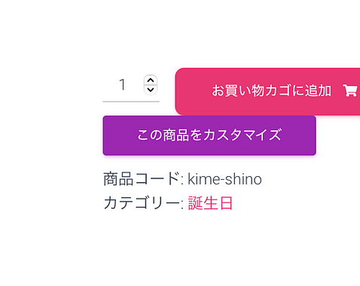Tap the upward chevron of quantity spinner
Viewport: 360px width, 286px height.
click(151, 81)
